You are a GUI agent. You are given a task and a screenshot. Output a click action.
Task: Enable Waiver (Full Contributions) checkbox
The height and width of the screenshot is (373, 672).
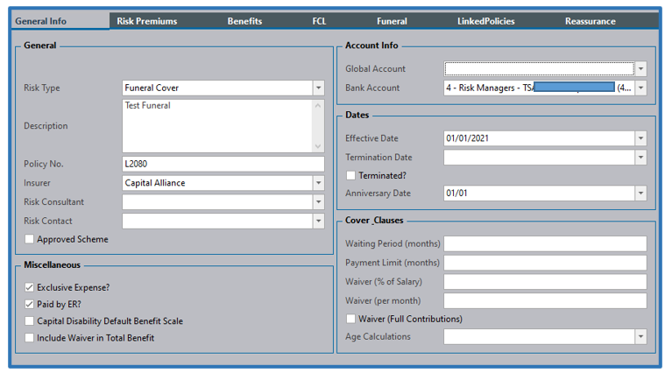click(x=350, y=319)
